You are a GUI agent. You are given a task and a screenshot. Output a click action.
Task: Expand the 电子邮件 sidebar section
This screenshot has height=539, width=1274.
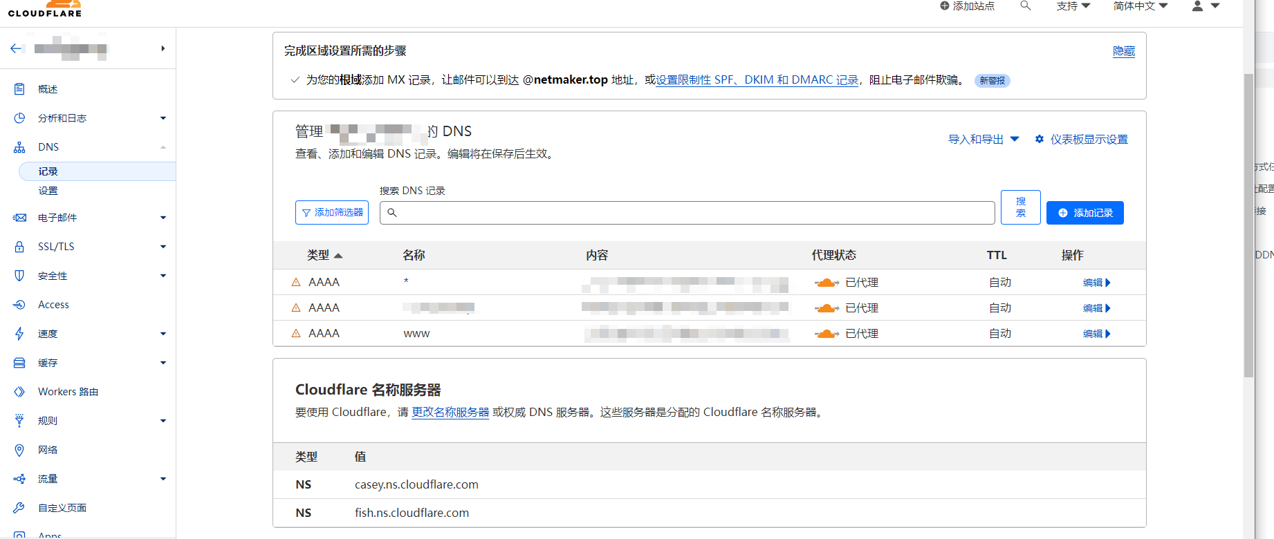(163, 218)
